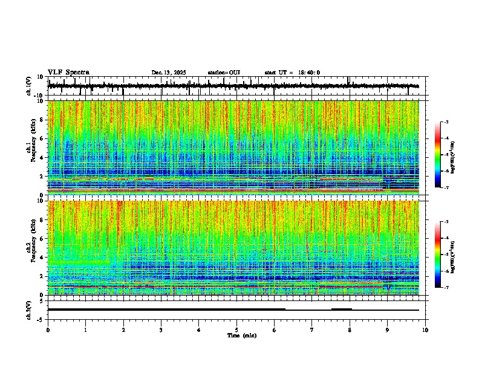Click the "4" kHz tick on ch.2 spectrogram
This screenshot has width=479, height=370.
pyautogui.click(x=42, y=258)
